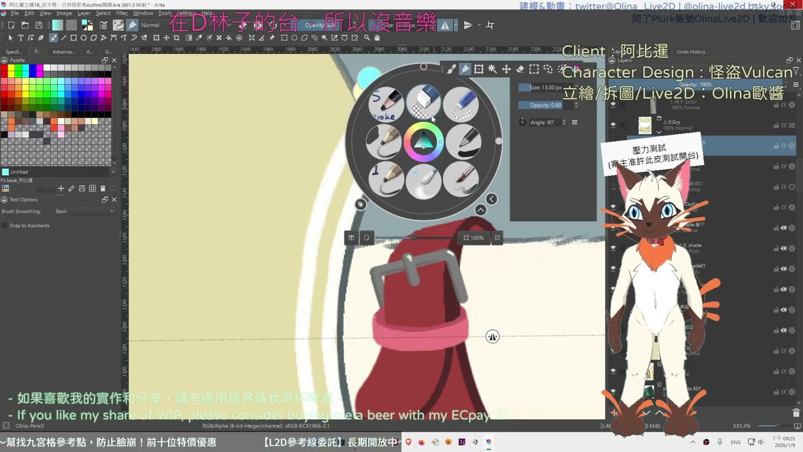
Task: Open the Brush Smoothing Basic dropdown
Action: [85, 212]
